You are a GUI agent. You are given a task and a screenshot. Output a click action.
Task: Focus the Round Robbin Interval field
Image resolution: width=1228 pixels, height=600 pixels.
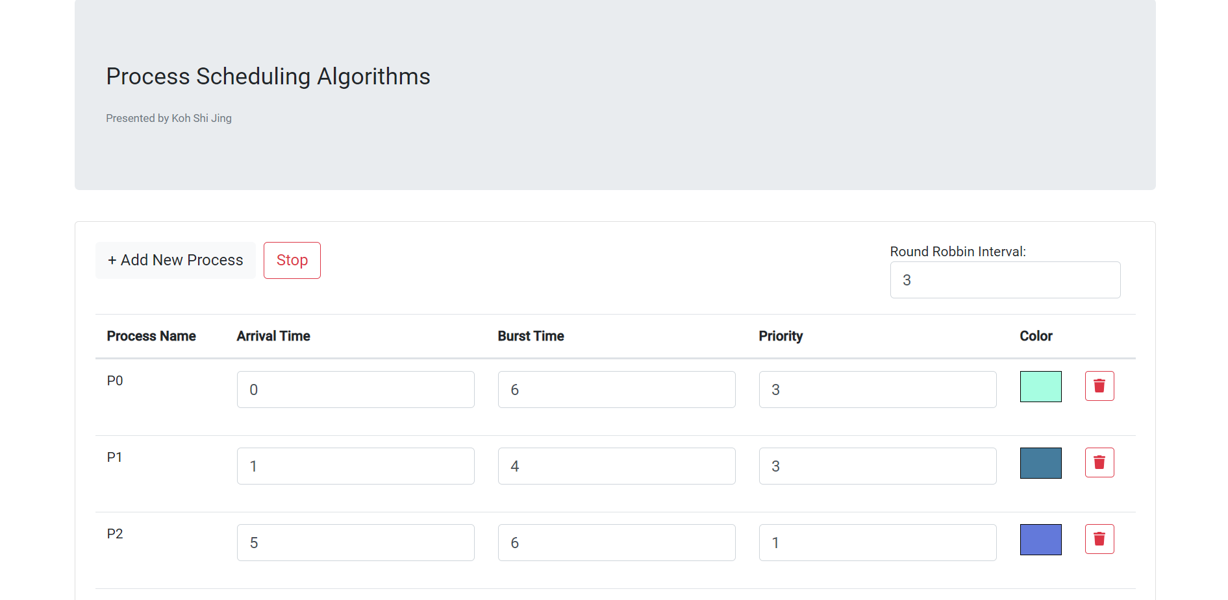click(x=1005, y=280)
